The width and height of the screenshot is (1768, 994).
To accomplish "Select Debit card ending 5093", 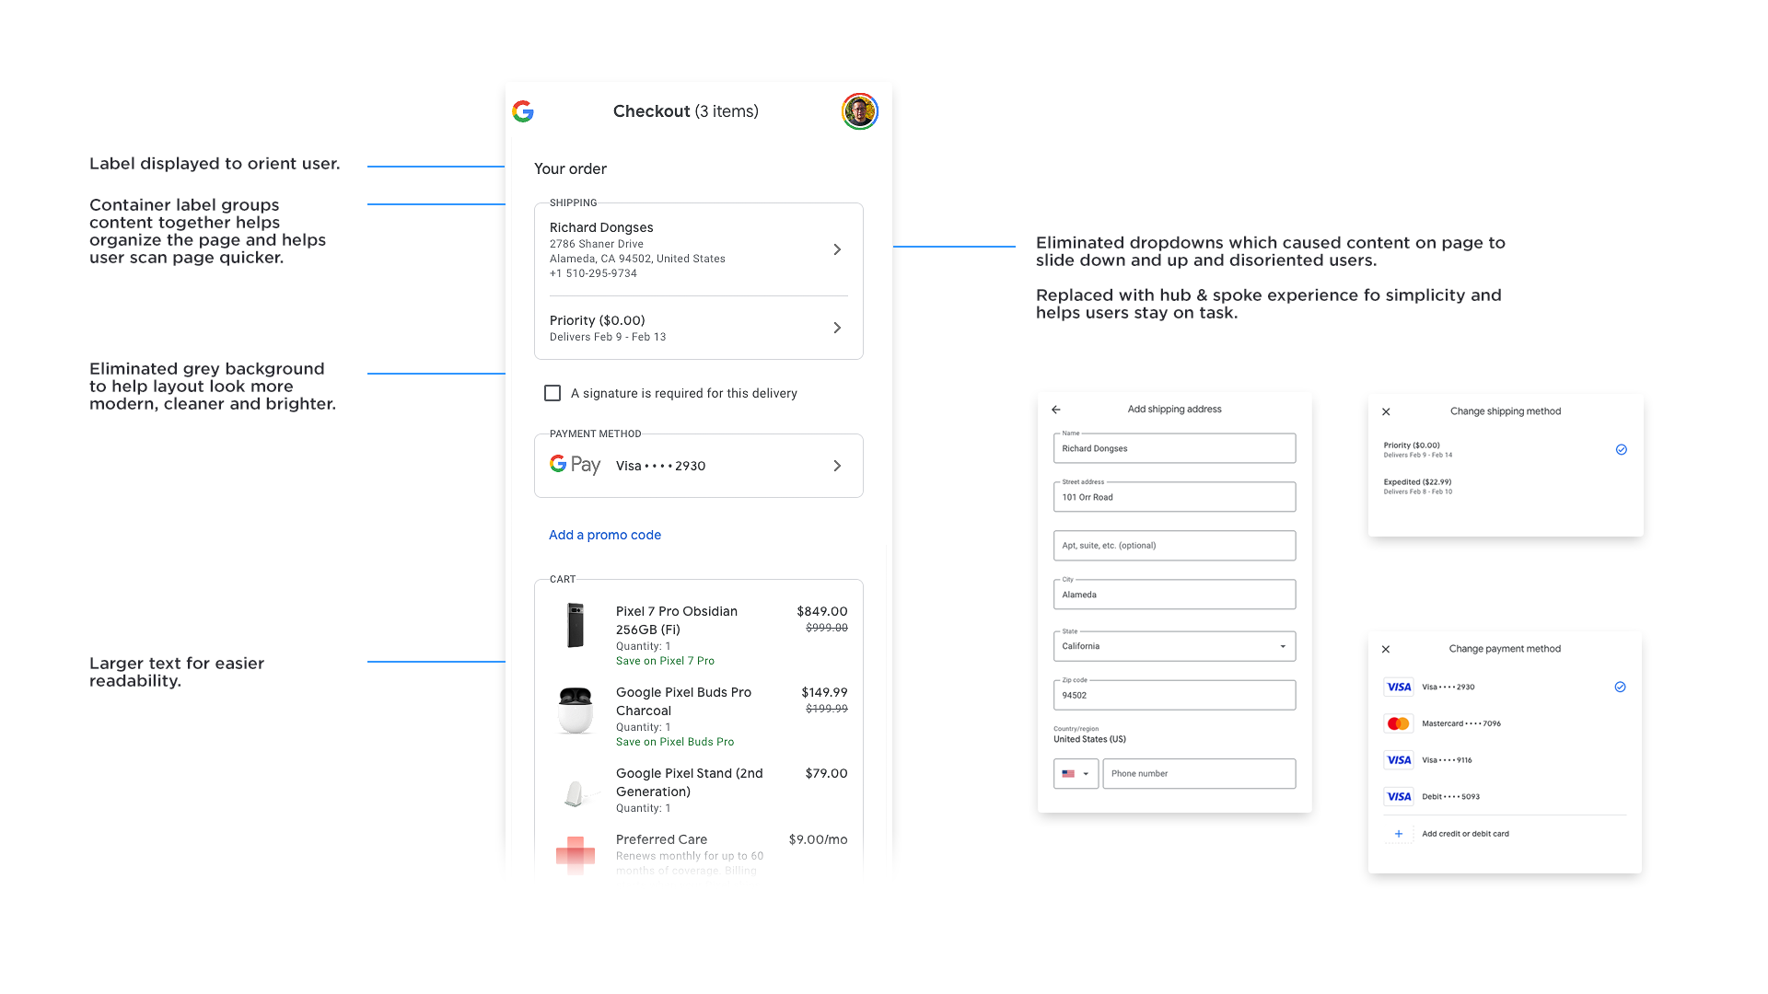I will click(1450, 796).
